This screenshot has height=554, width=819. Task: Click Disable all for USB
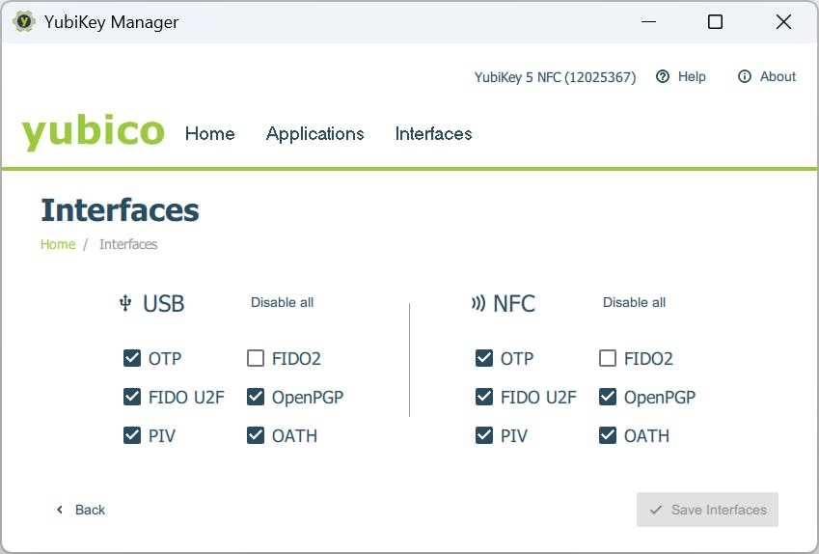(282, 302)
